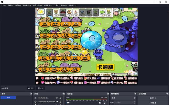The width and height of the screenshot is (169, 105).
Task: Decrease the 时长 duration with the down arrow
Action: click(x=134, y=103)
